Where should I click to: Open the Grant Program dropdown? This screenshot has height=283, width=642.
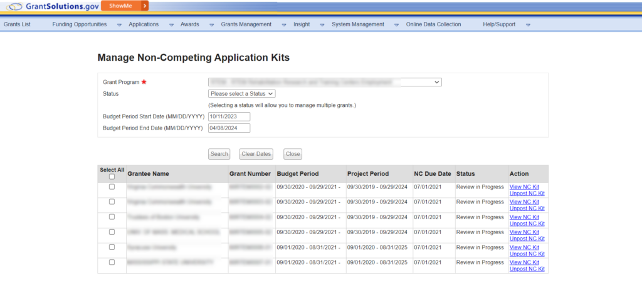click(325, 82)
